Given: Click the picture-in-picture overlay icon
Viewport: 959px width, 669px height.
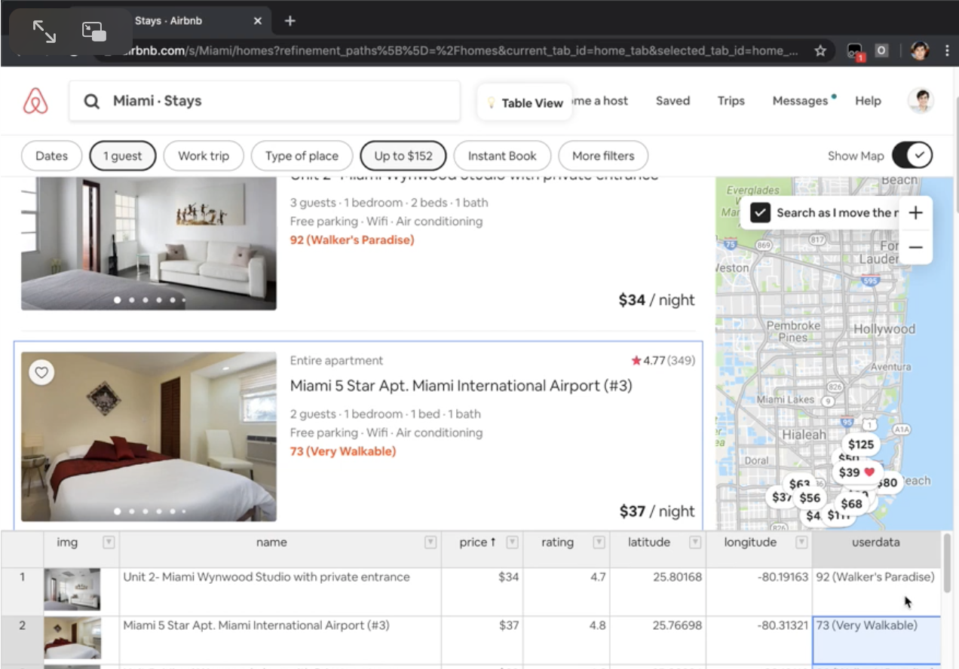Looking at the screenshot, I should point(94,32).
